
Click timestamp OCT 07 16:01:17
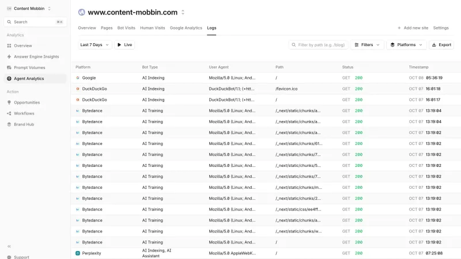pos(424,100)
